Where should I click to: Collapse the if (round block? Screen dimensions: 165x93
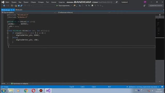pyautogui.click(x=7, y=33)
